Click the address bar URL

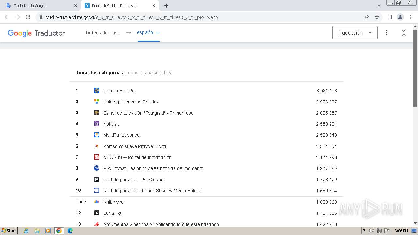point(132,17)
